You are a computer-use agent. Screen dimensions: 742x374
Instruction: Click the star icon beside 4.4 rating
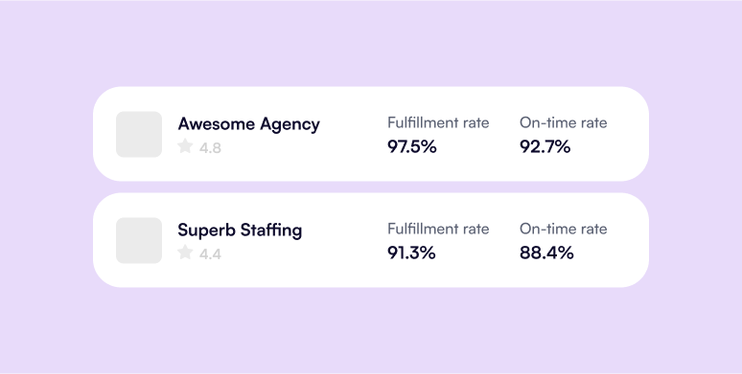(x=185, y=253)
